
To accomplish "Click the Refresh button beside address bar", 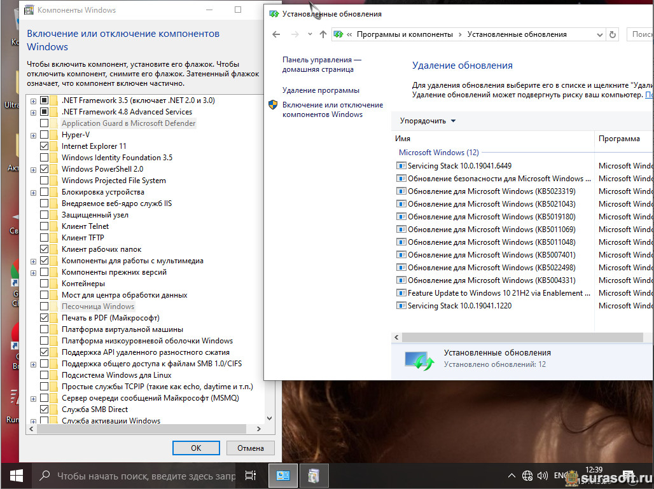I will pos(613,34).
